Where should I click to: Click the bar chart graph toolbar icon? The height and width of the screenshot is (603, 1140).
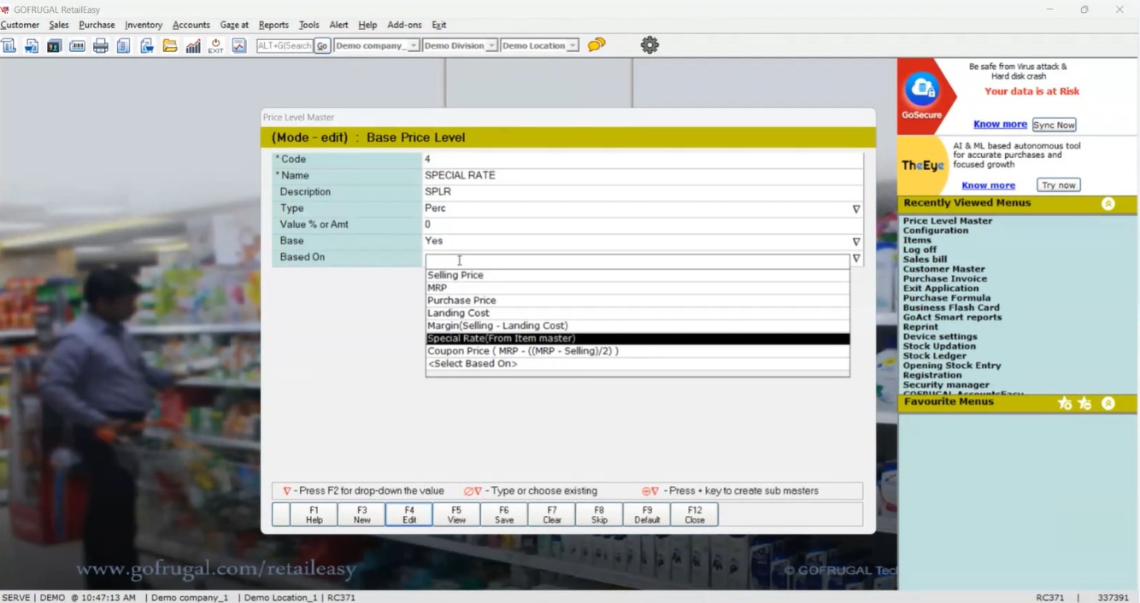pos(193,46)
